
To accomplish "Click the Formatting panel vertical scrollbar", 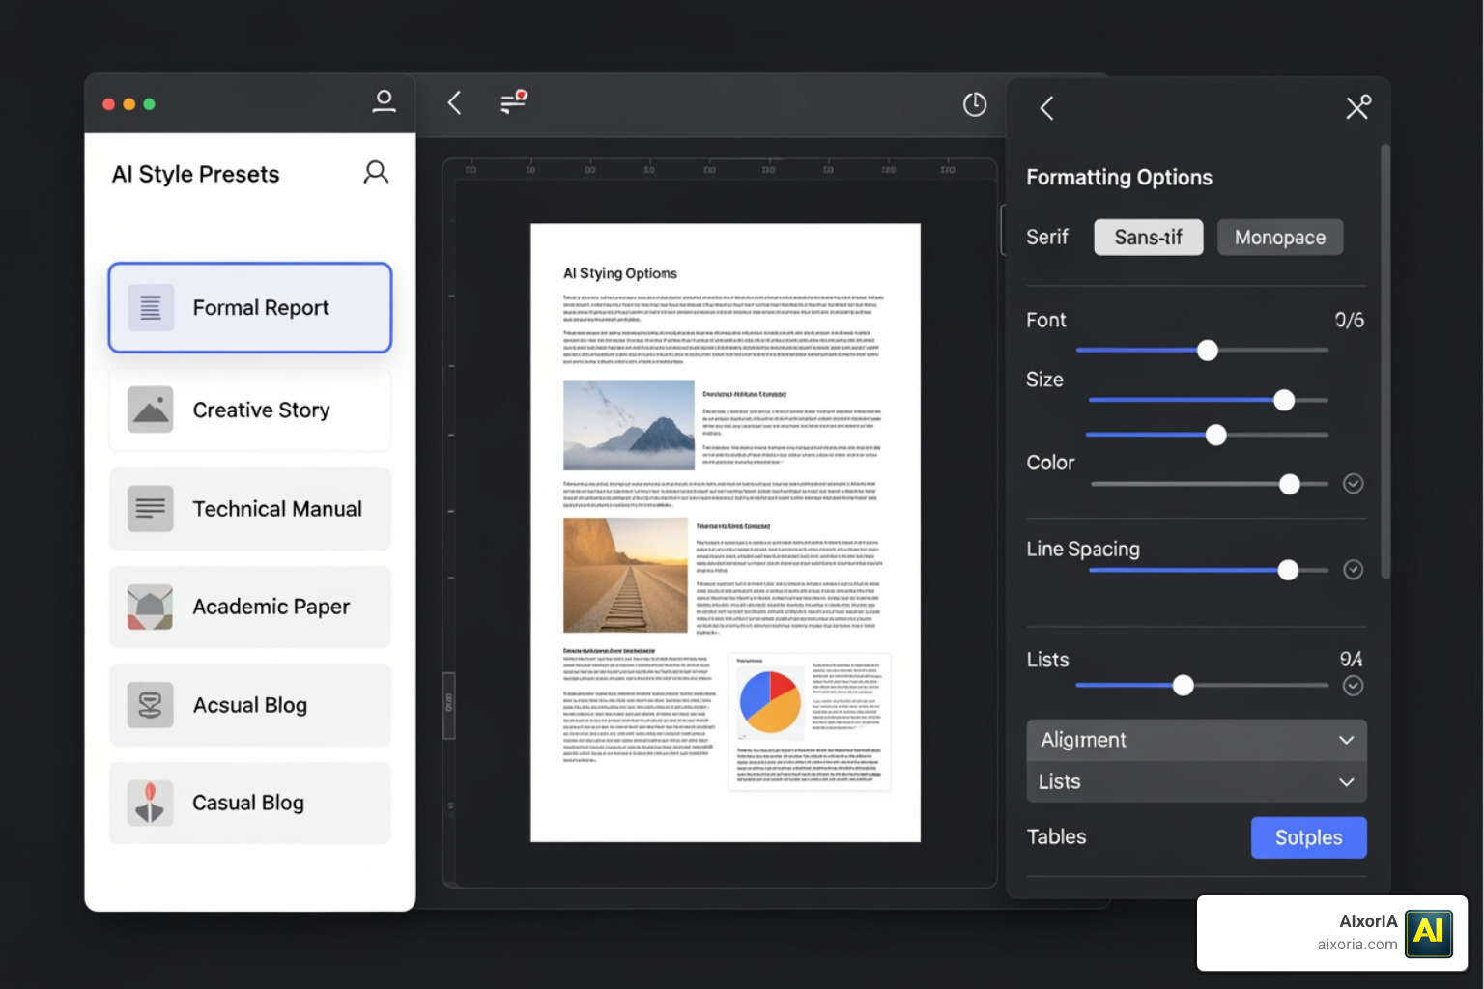I will click(x=1385, y=362).
